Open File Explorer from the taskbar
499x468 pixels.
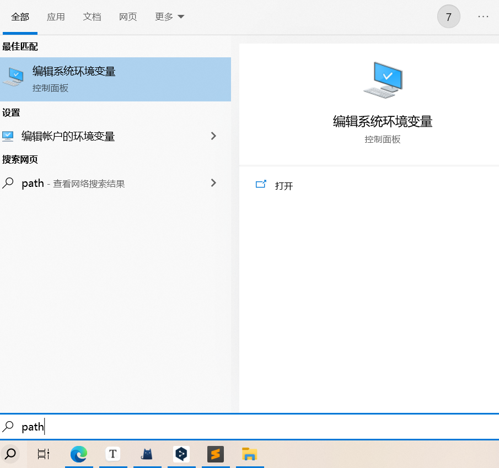coord(249,454)
